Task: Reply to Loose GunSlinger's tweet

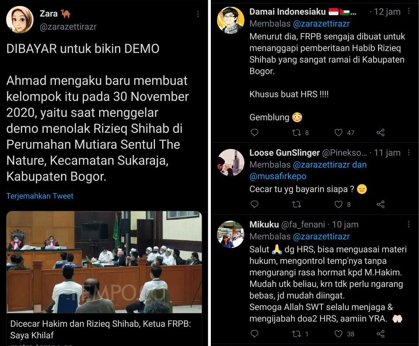Action: tap(254, 204)
